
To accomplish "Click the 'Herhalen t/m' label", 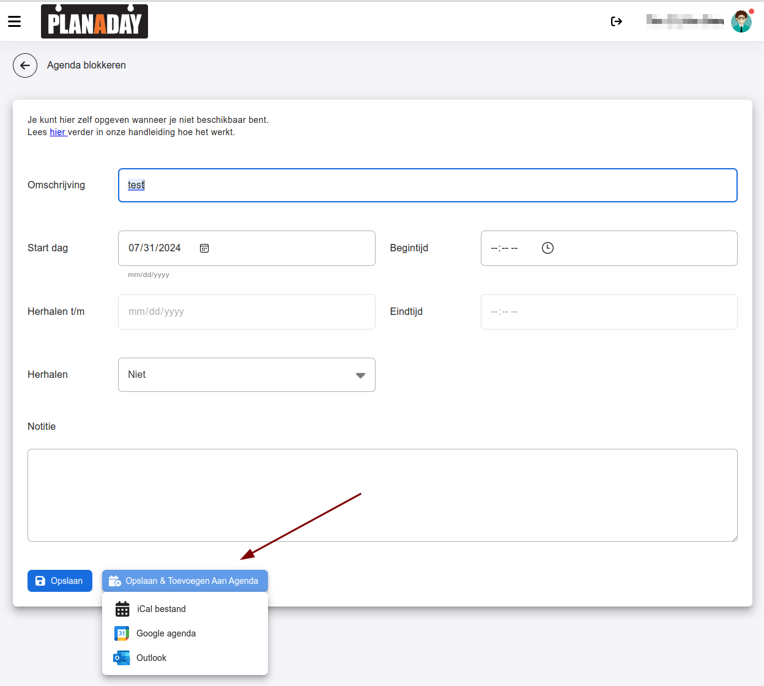I will click(56, 312).
